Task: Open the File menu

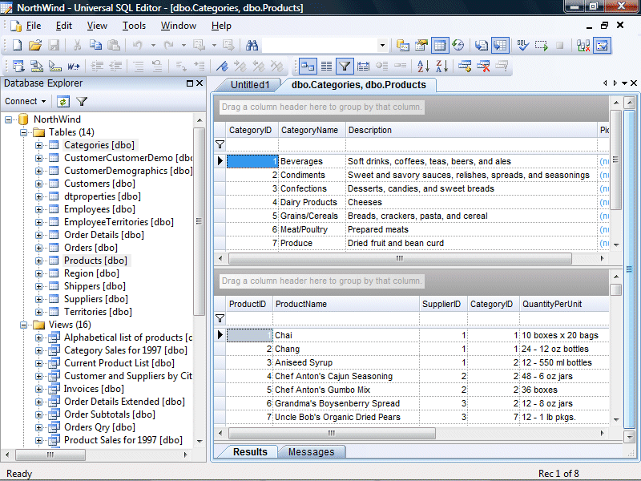Action: [x=33, y=26]
